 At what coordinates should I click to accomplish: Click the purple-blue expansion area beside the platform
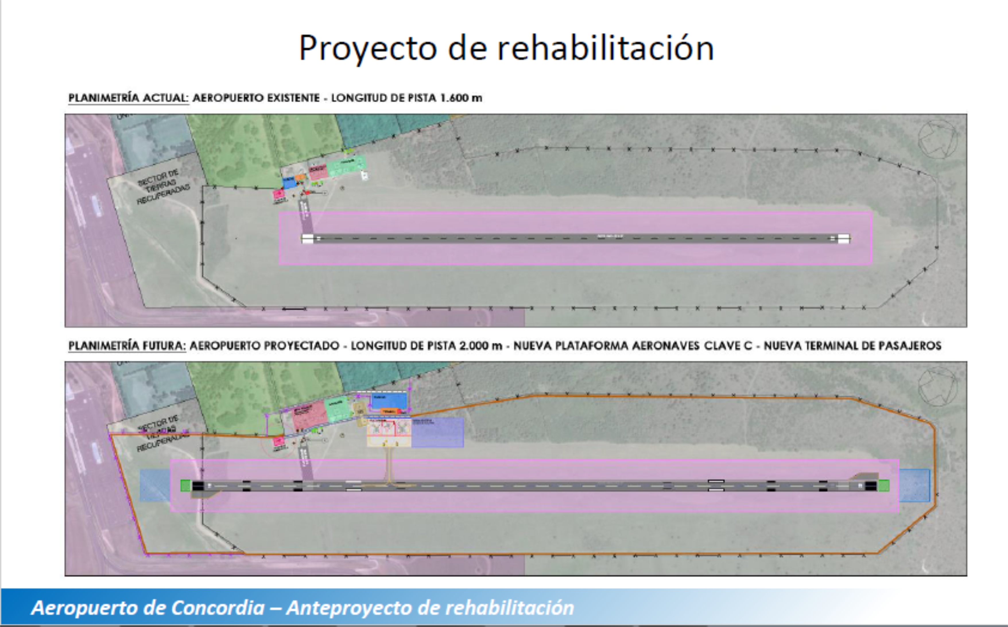[437, 432]
